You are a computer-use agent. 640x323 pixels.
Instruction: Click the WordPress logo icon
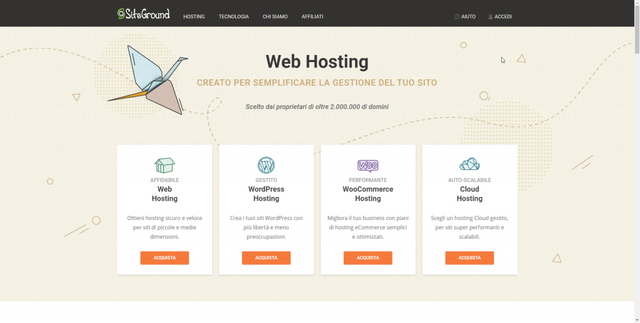266,165
